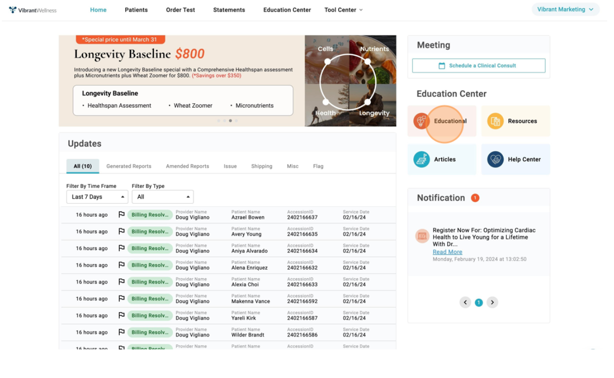Click the flag icon for Avery Young
This screenshot has width=614, height=378.
tap(122, 232)
